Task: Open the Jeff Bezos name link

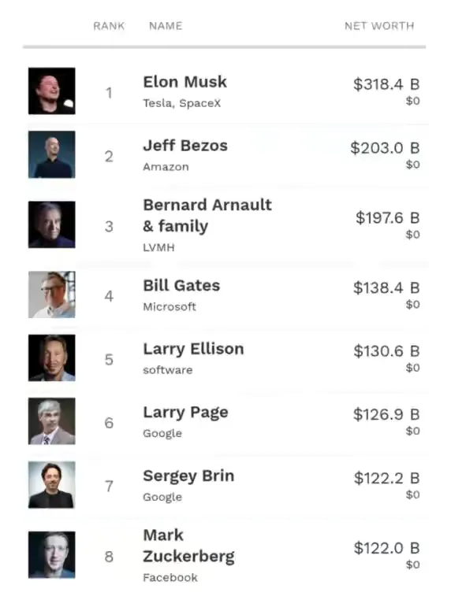Action: pyautogui.click(x=185, y=146)
